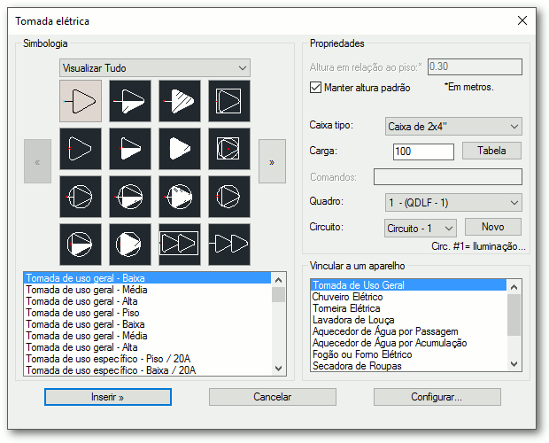Image resolution: width=549 pixels, height=443 pixels.
Task: Select triangle in circle inside square symbol
Action: click(229, 149)
